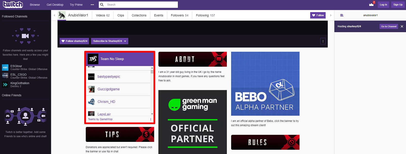Click team list scrollbar down arrow

[x=152, y=114]
